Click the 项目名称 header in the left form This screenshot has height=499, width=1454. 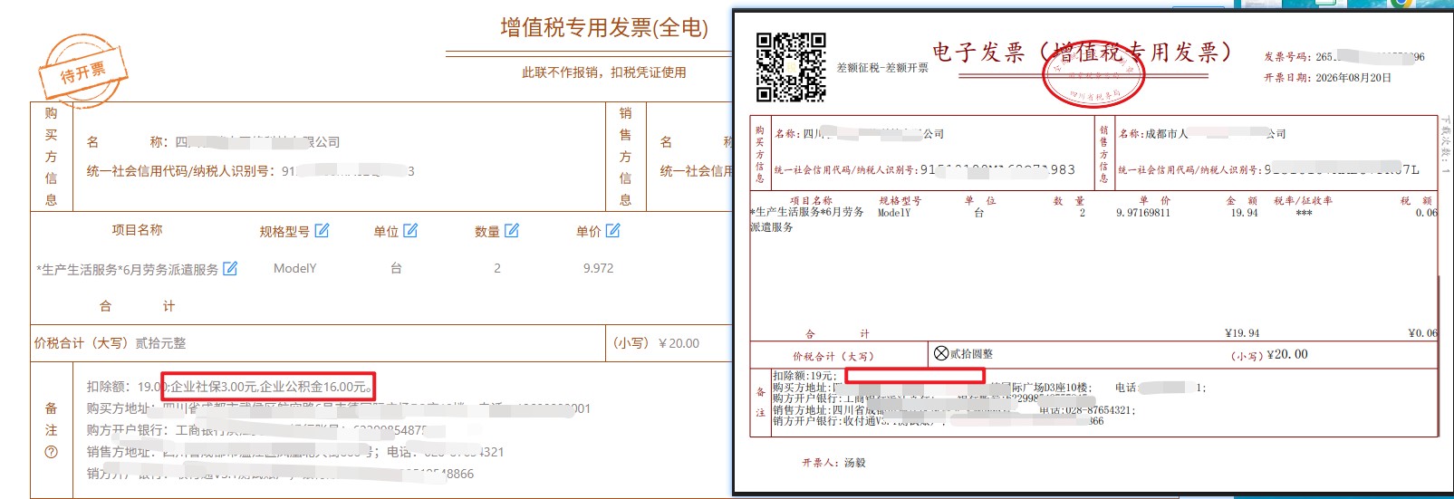[137, 230]
